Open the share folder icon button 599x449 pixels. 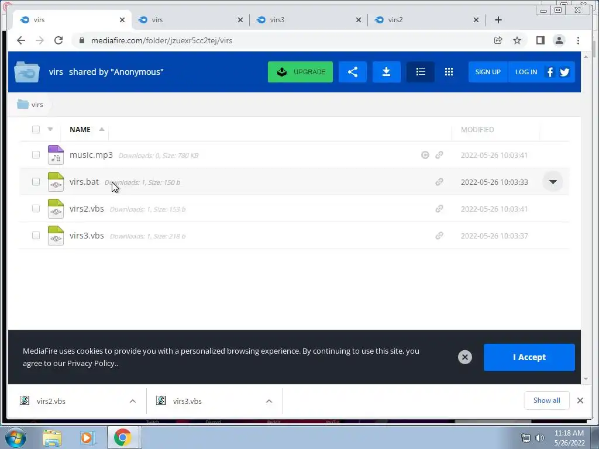point(353,72)
